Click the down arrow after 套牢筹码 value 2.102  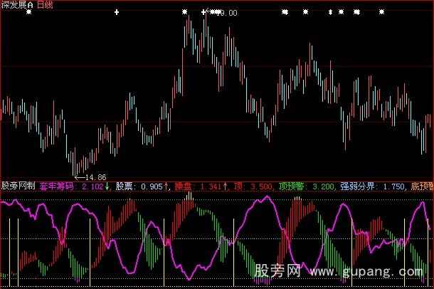click(107, 187)
